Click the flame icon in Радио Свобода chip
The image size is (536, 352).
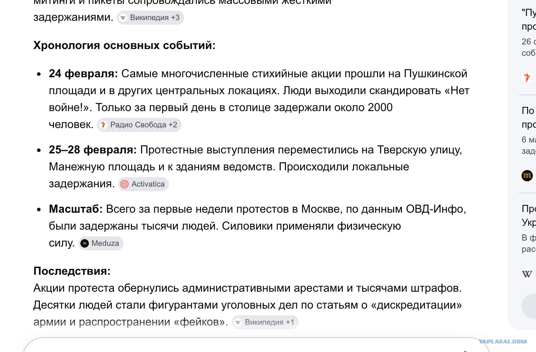[x=103, y=125]
